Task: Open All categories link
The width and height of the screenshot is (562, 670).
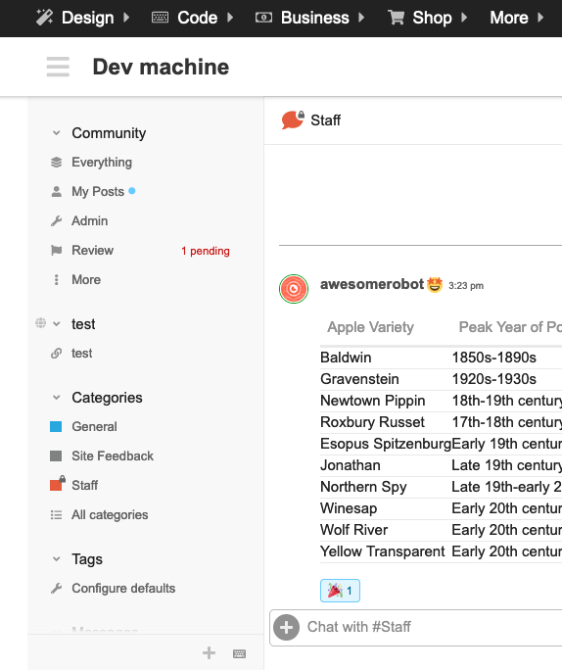Action: [x=110, y=515]
